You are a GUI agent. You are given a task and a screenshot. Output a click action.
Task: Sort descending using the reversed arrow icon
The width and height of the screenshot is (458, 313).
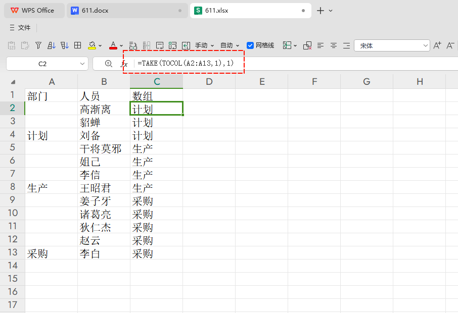(x=65, y=45)
